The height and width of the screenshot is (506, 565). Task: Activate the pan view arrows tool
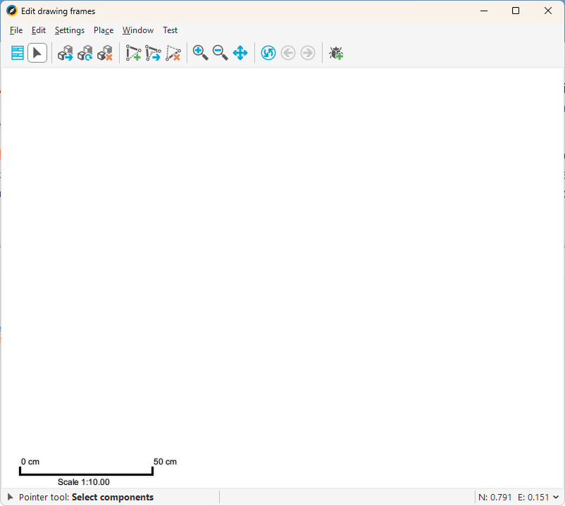click(240, 53)
